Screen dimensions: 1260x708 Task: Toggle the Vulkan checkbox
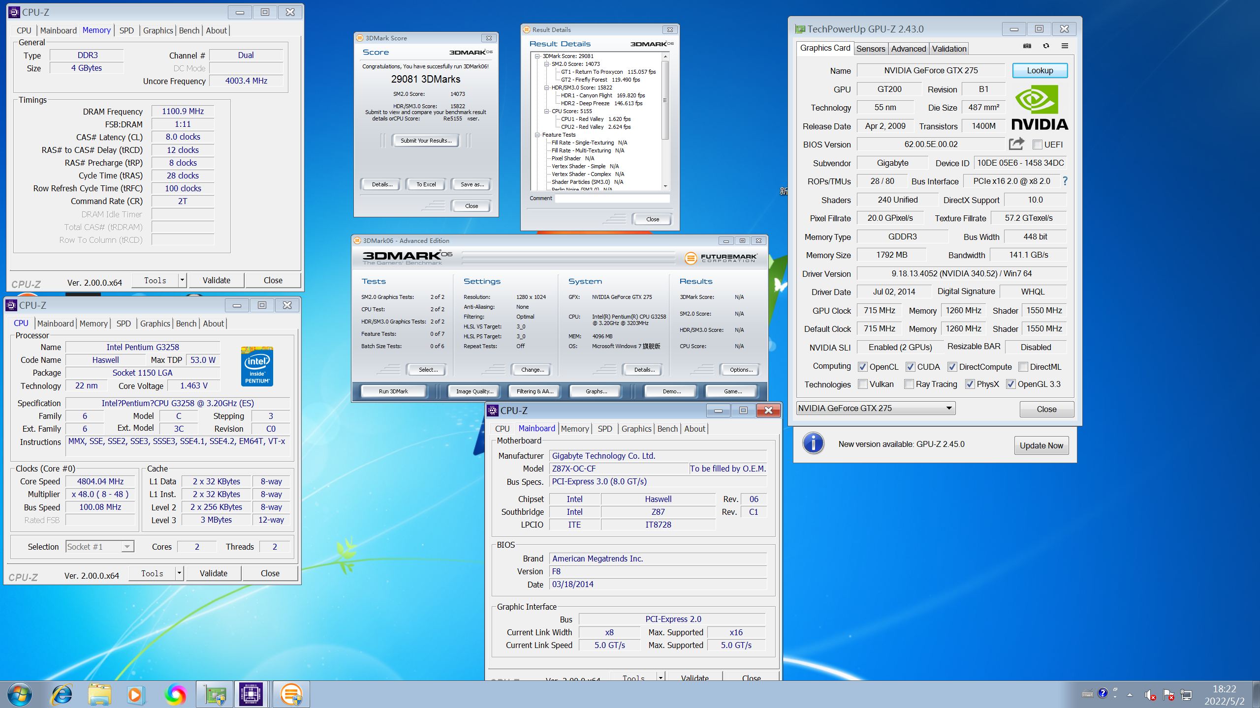(x=862, y=384)
